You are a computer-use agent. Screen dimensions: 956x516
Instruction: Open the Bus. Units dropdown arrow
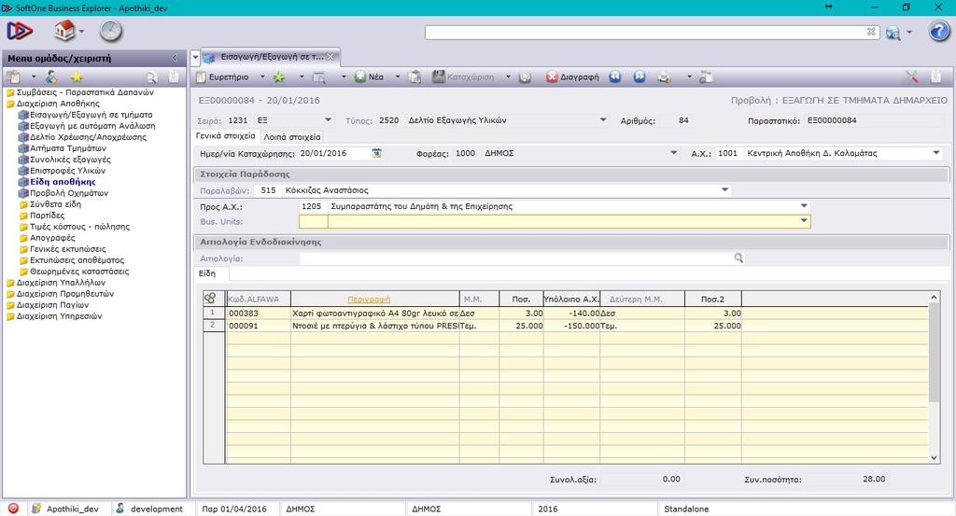click(804, 221)
